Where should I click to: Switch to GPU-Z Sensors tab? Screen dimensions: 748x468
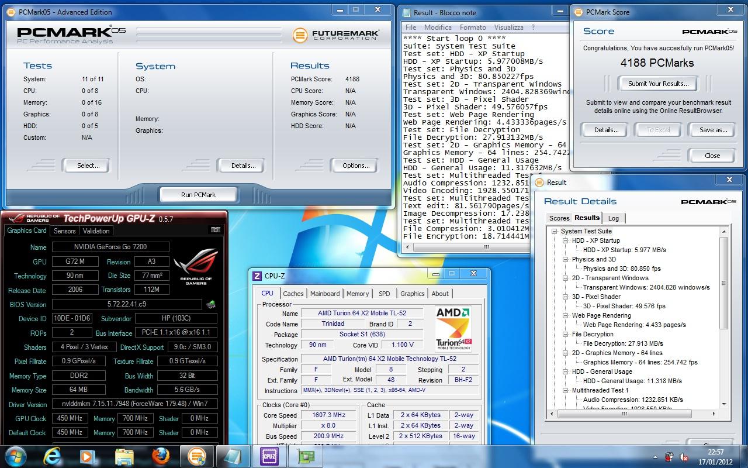pyautogui.click(x=64, y=230)
